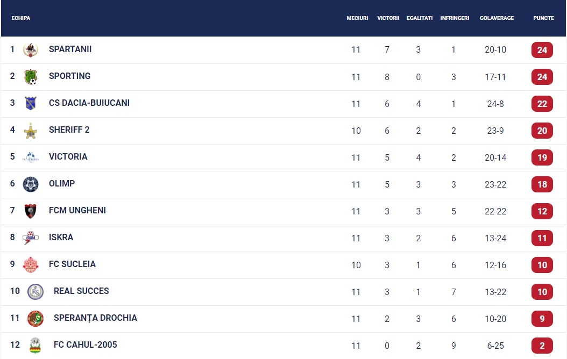Sort table by PUNCTE column header
Image resolution: width=567 pixels, height=359 pixels.
coord(543,18)
